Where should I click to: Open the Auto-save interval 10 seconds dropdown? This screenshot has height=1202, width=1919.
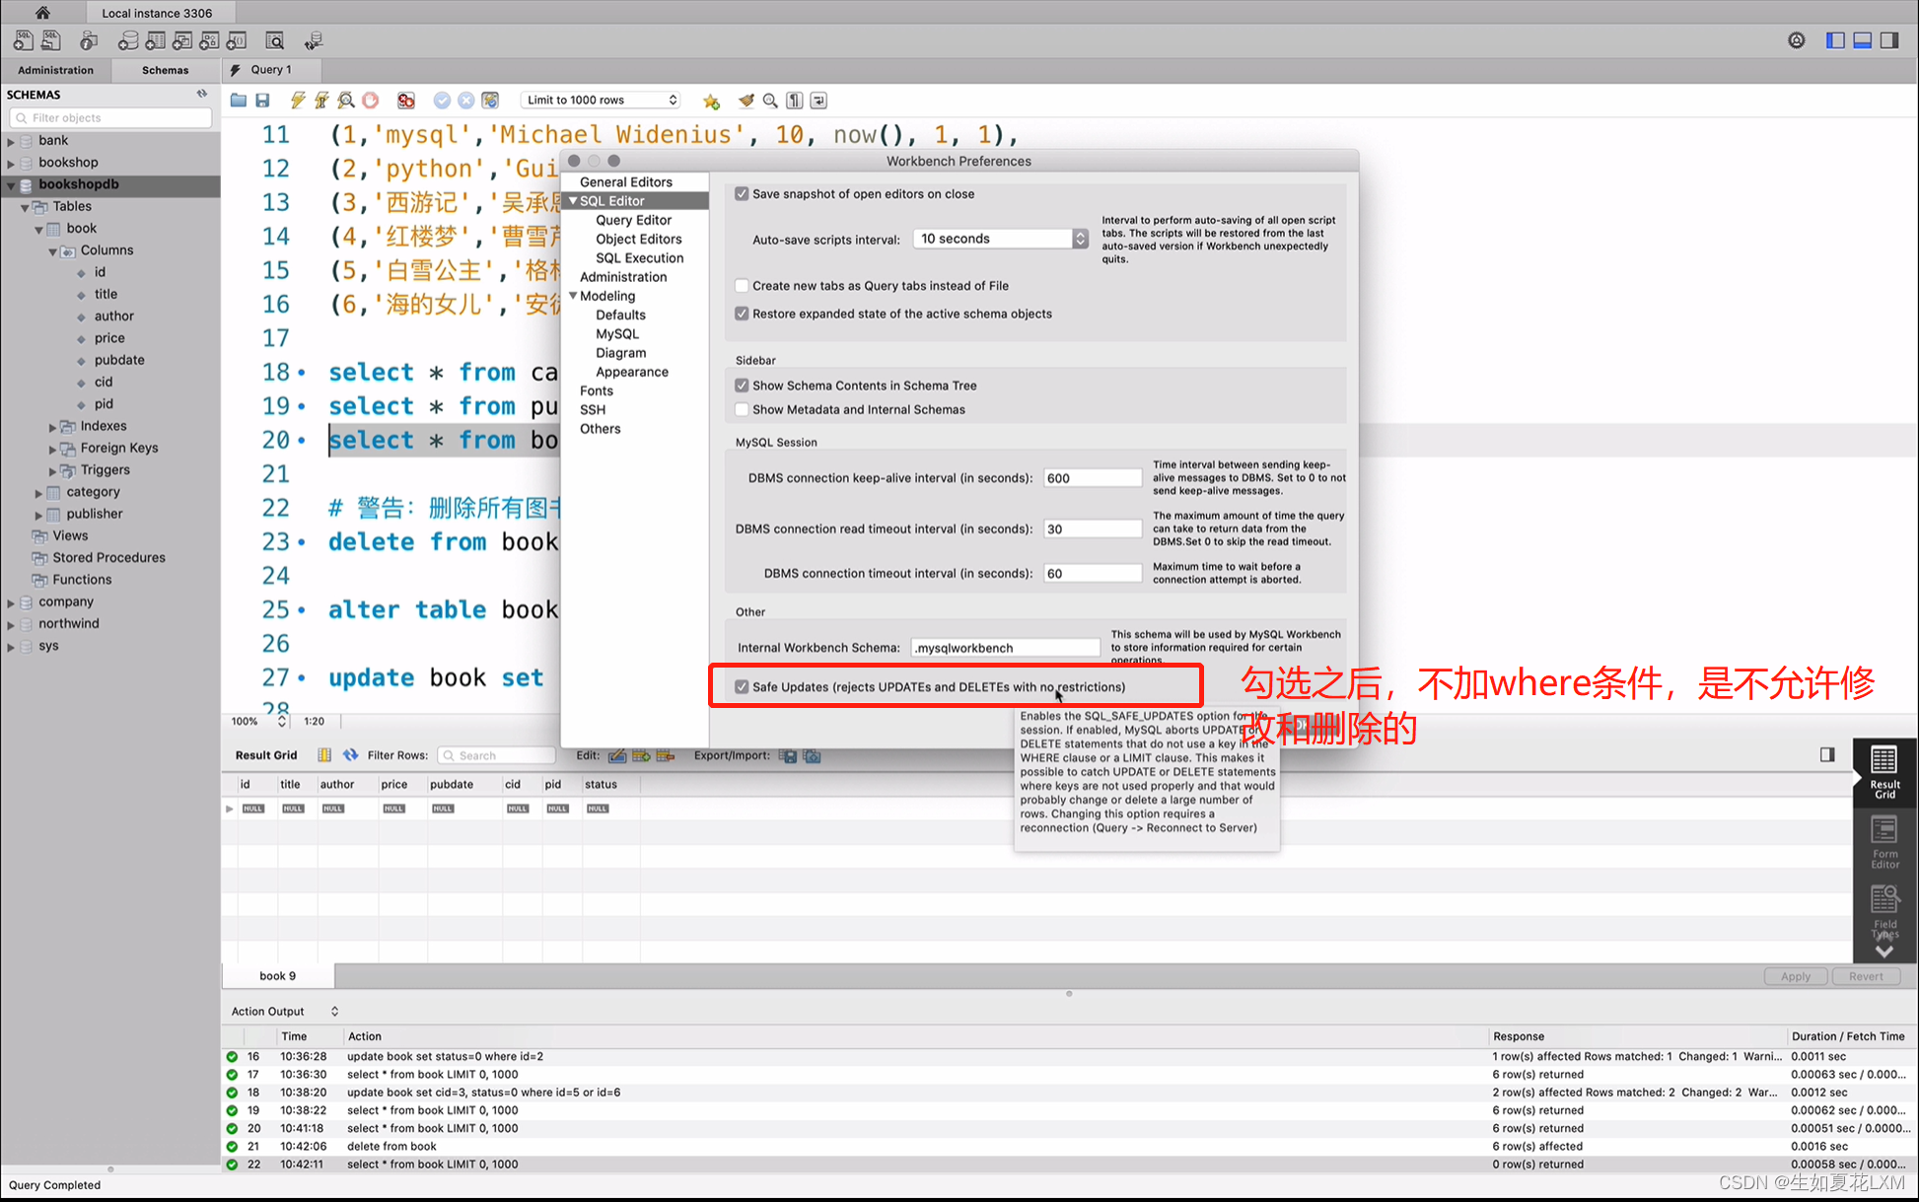[1000, 239]
